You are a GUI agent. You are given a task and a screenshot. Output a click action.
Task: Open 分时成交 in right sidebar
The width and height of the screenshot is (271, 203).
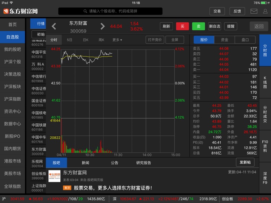coord(265,114)
